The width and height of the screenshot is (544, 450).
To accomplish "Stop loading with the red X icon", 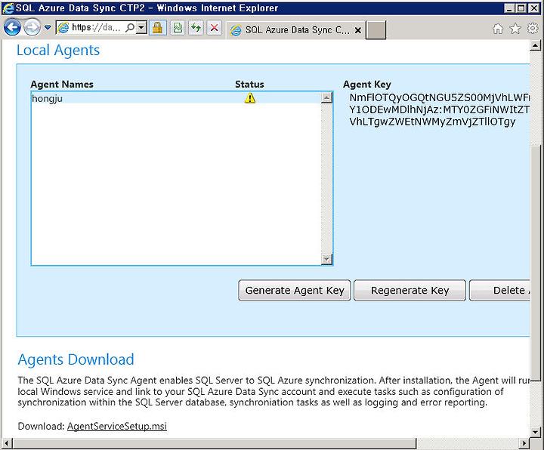I will pos(215,28).
